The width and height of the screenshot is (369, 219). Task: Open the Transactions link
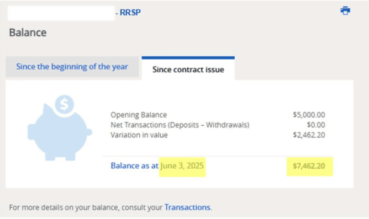point(187,207)
